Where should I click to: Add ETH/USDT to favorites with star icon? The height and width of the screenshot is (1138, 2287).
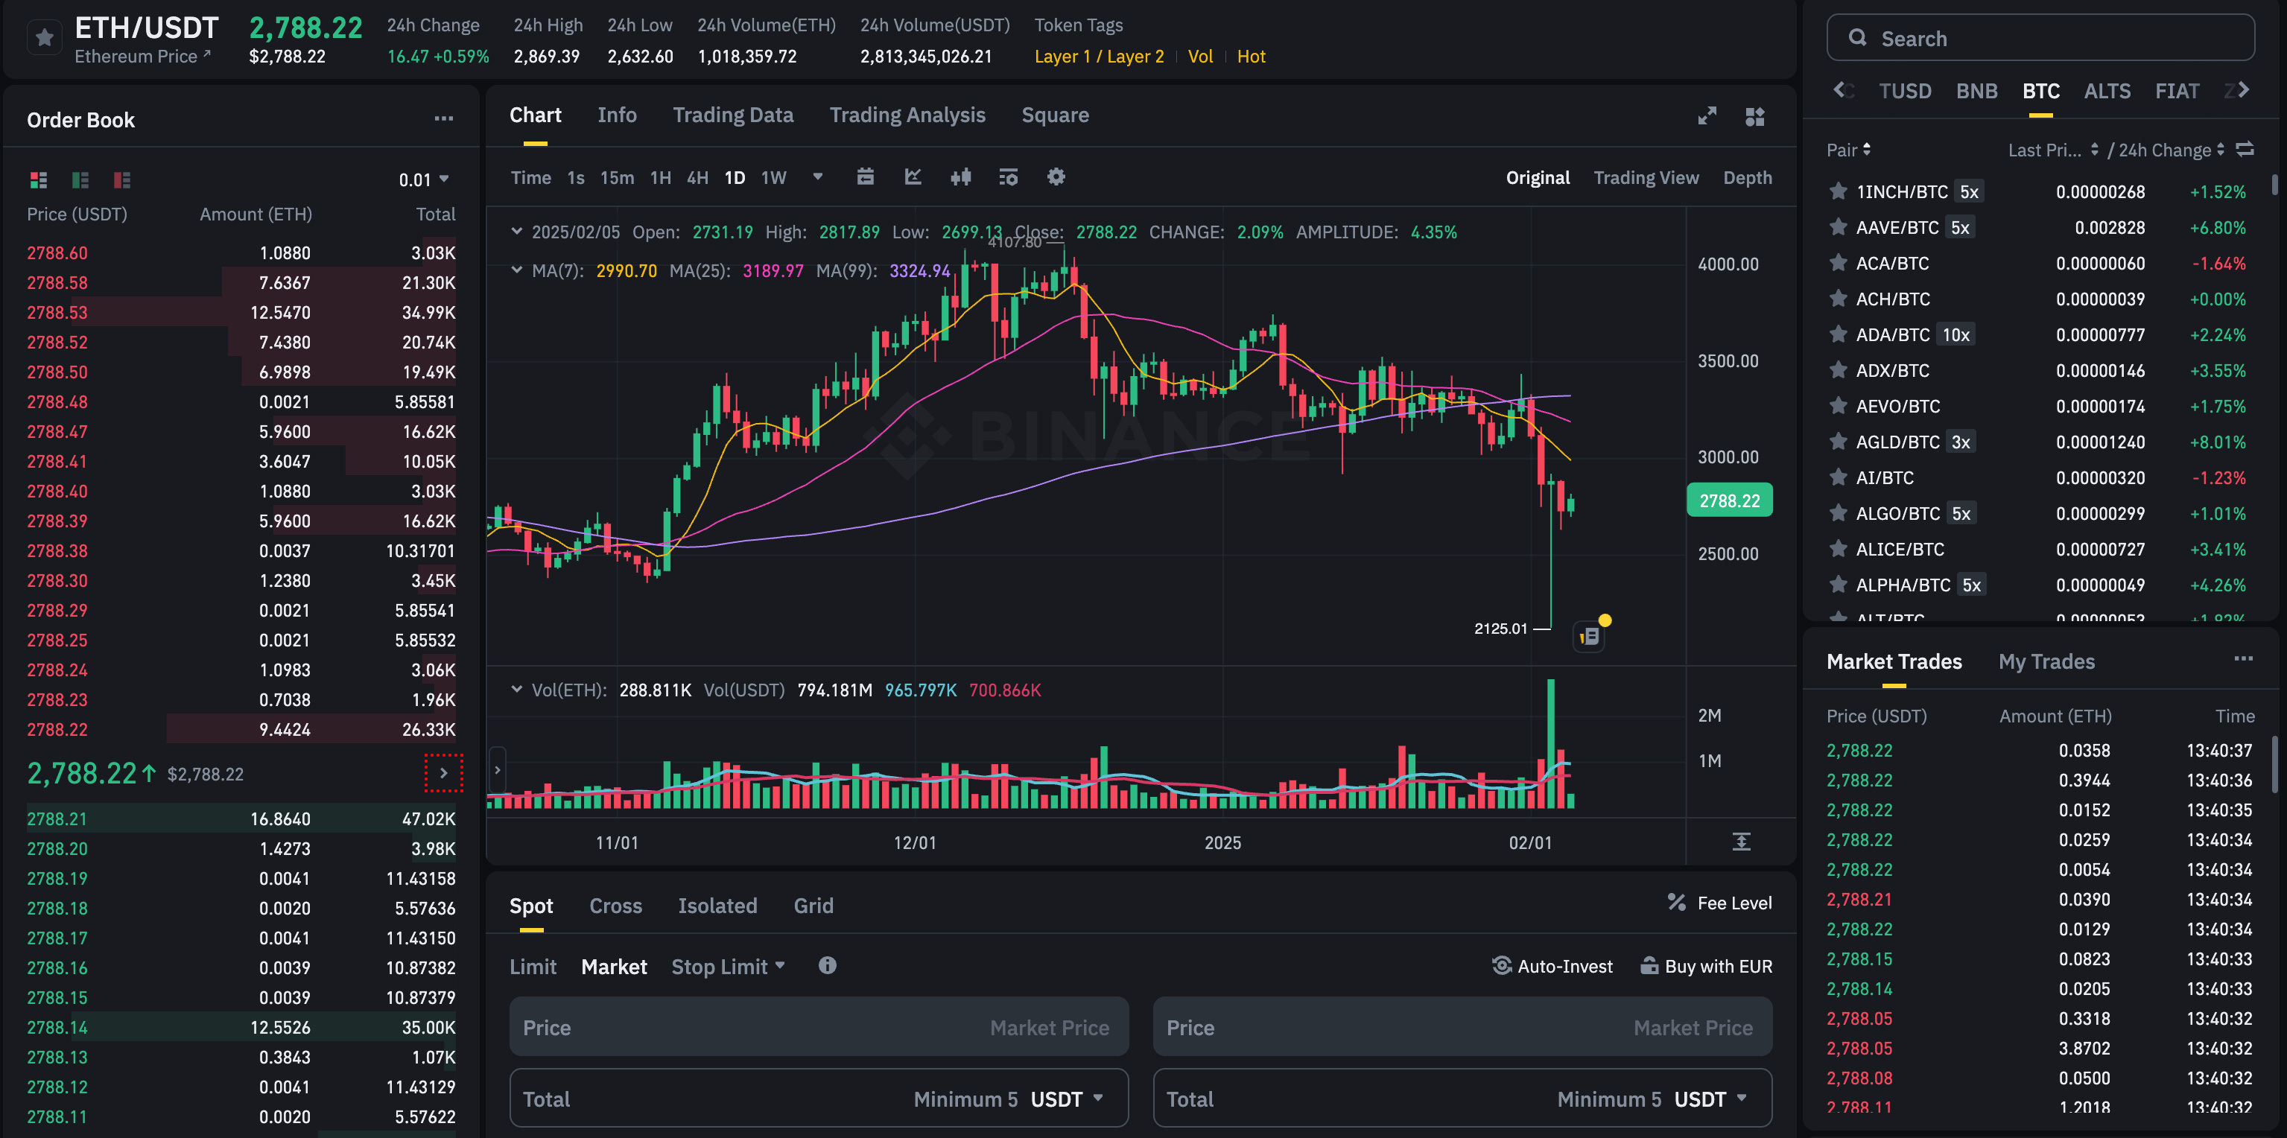coord(45,38)
